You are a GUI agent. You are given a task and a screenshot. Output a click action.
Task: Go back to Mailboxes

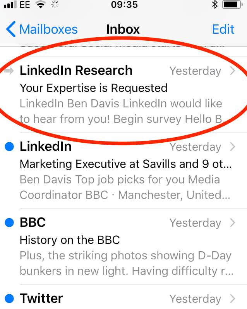point(48,29)
